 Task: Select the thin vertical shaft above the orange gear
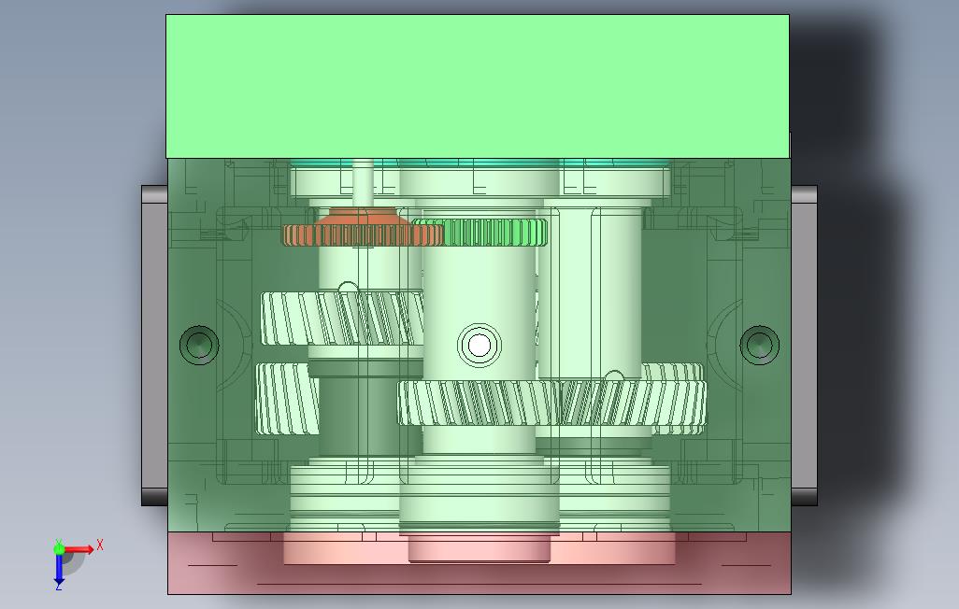363,183
